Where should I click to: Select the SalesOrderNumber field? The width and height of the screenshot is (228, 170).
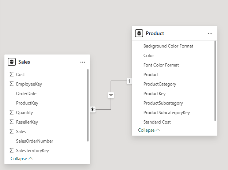35,141
